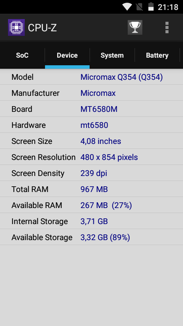Select the Manufacturer row
The image size is (183, 326).
(91, 93)
